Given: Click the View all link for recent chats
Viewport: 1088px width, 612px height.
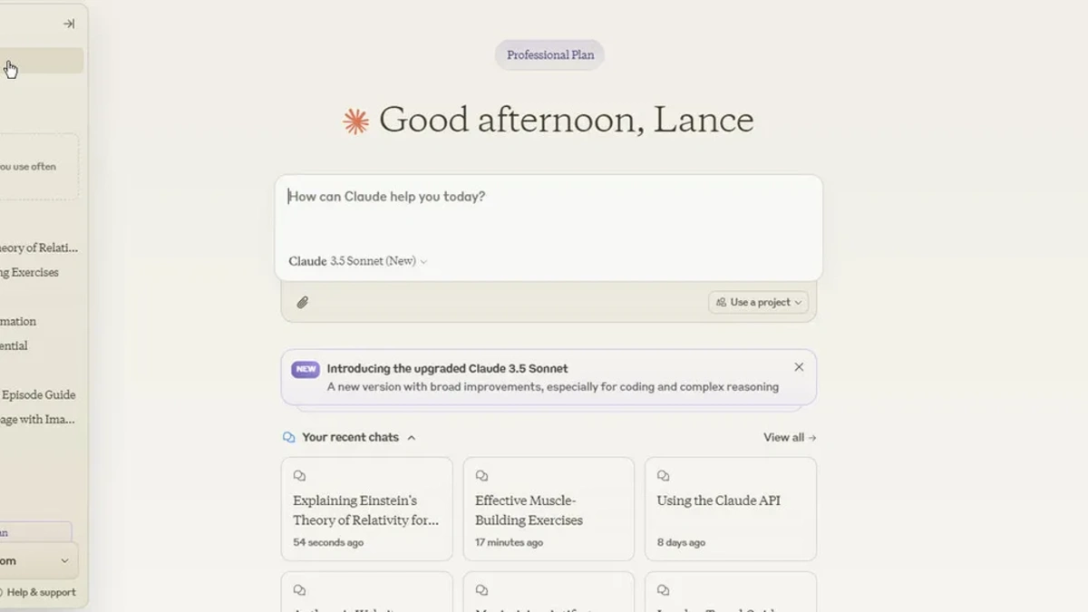Looking at the screenshot, I should [788, 437].
